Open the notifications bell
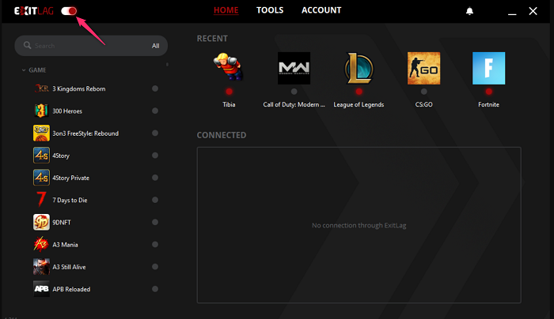 coord(470,11)
